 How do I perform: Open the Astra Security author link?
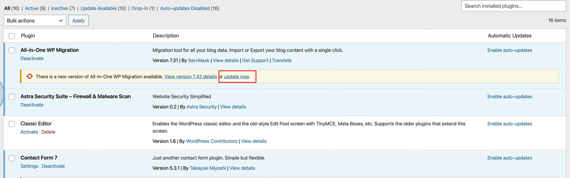tap(202, 107)
